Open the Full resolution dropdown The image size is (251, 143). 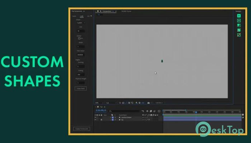click(x=111, y=103)
